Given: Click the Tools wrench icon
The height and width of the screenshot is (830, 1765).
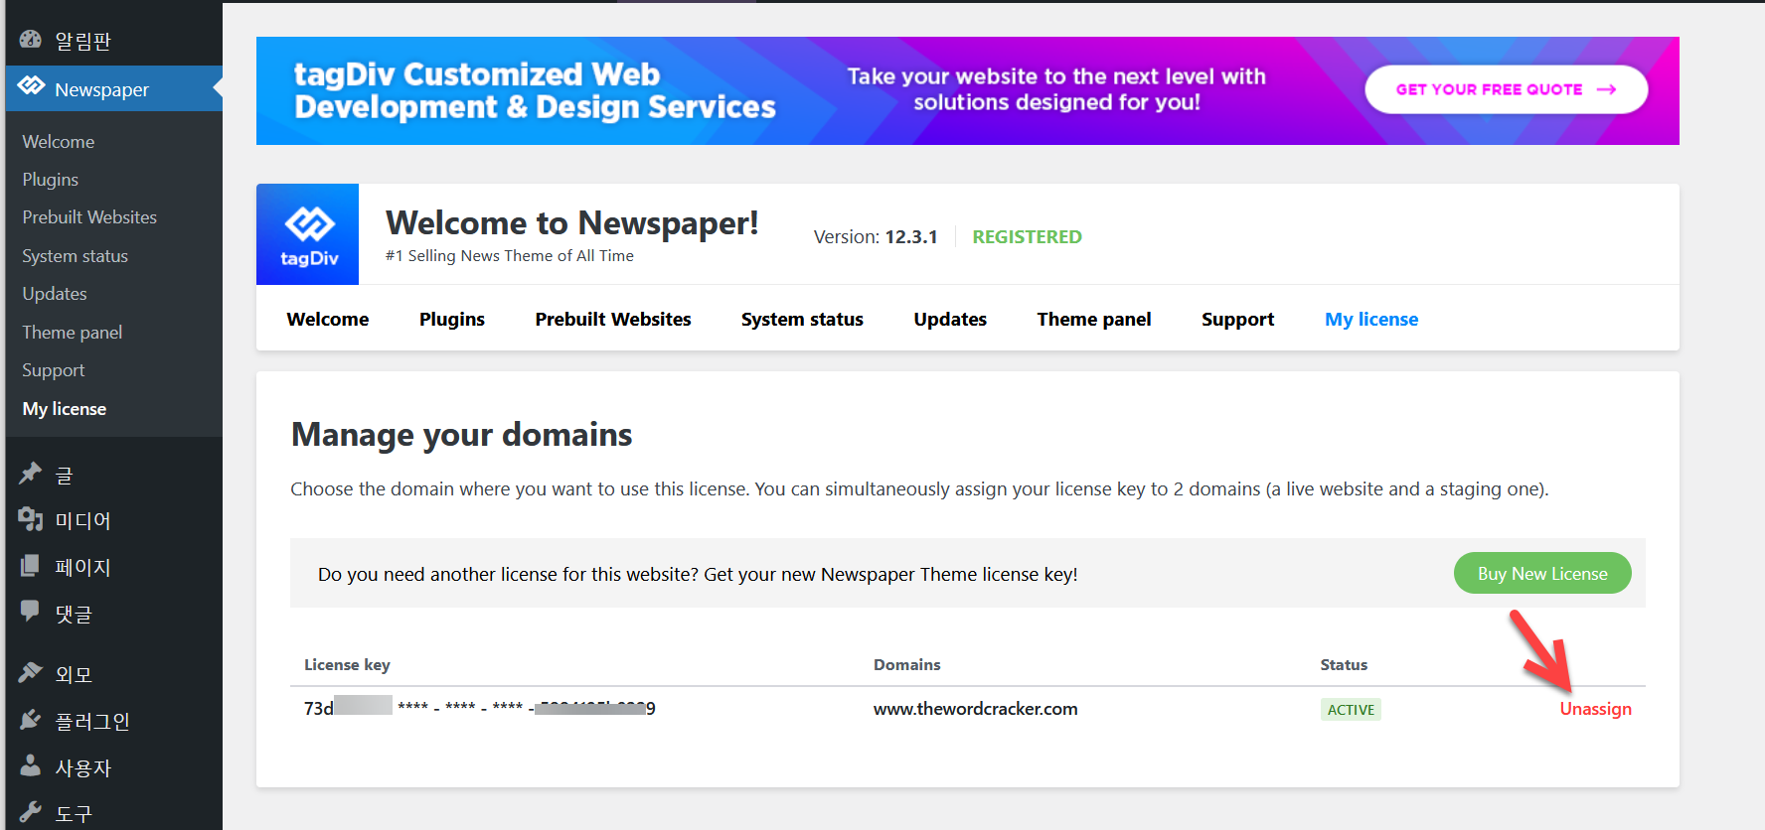Looking at the screenshot, I should 31,813.
